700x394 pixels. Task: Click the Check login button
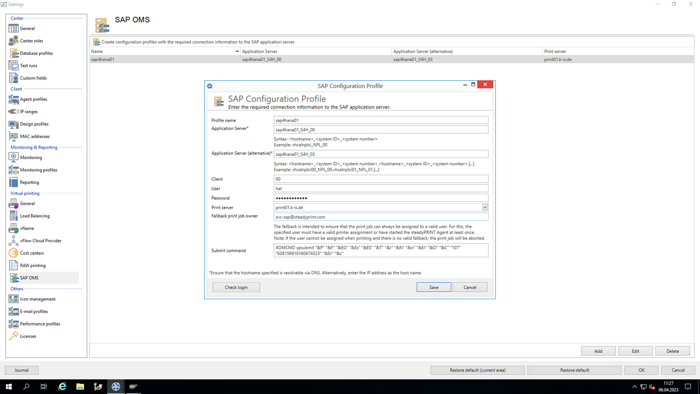tap(236, 287)
